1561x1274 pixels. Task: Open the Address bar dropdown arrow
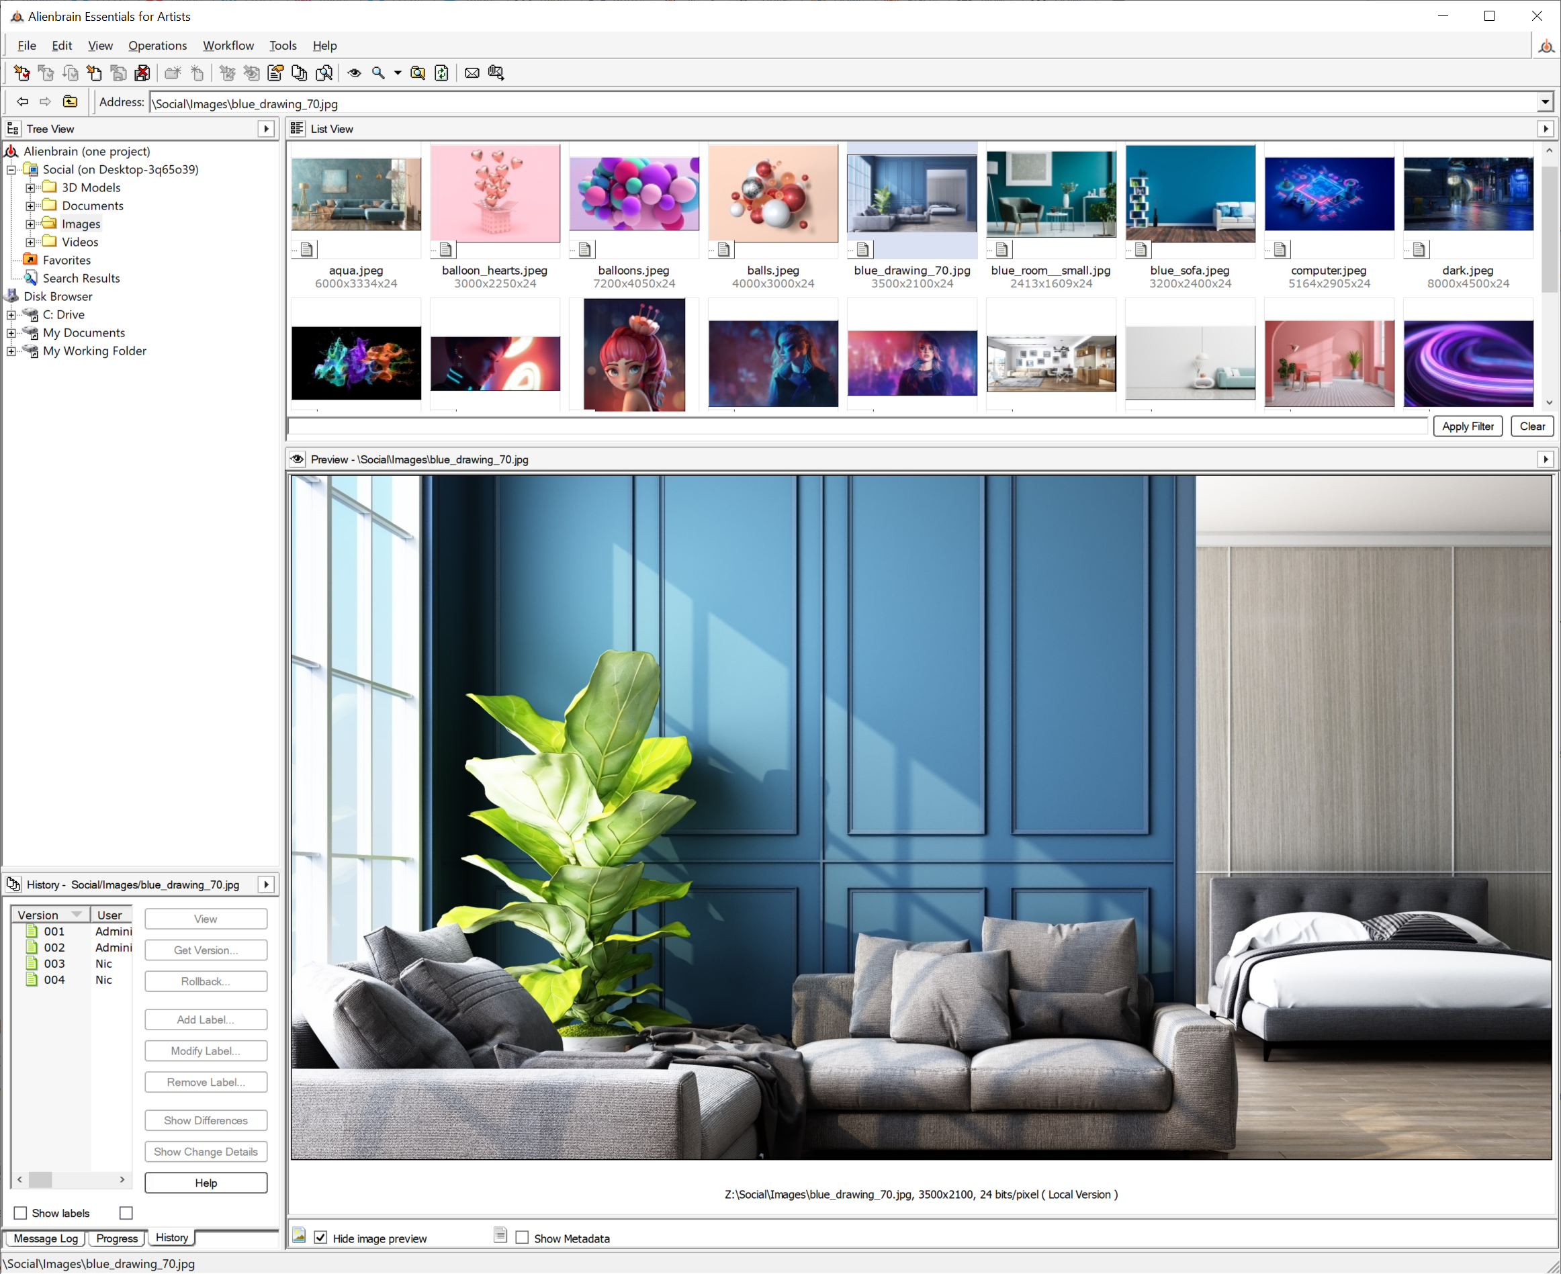click(x=1545, y=103)
